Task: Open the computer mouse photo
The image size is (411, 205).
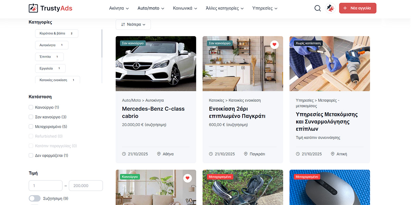Action: coord(329,187)
